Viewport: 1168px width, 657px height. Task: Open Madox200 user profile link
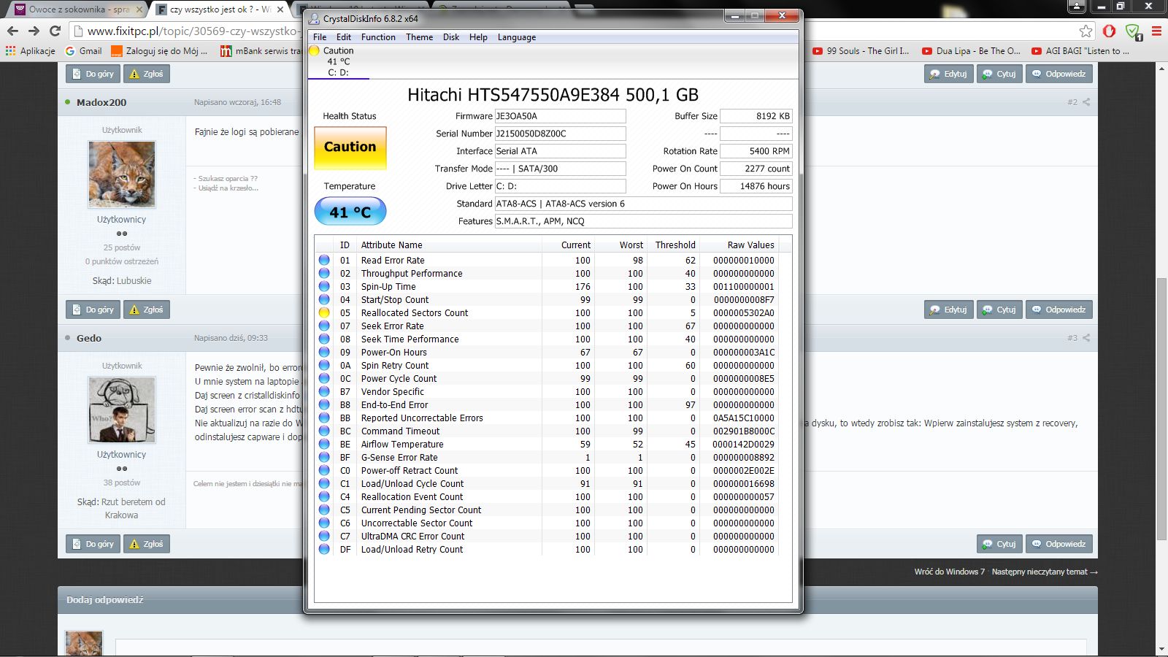[101, 102]
